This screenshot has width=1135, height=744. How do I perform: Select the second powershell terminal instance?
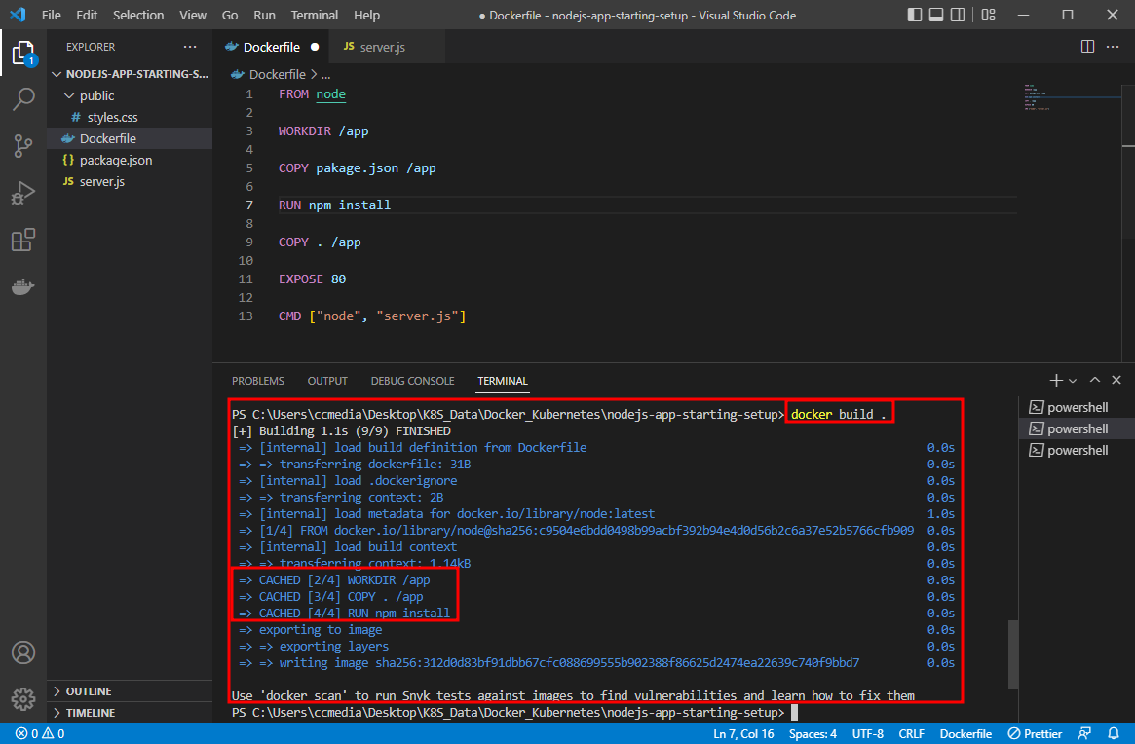1077,428
